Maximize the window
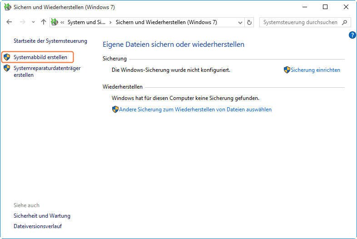The width and height of the screenshot is (357, 239). click(325, 7)
